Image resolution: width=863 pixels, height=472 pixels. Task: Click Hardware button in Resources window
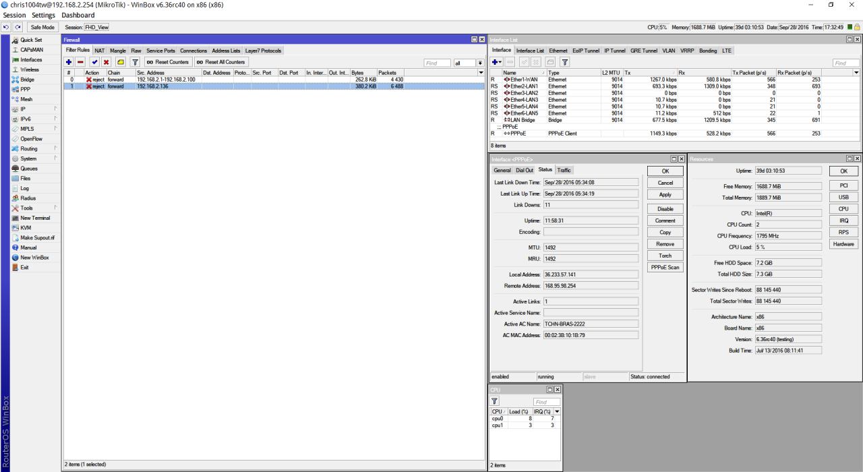click(x=843, y=244)
